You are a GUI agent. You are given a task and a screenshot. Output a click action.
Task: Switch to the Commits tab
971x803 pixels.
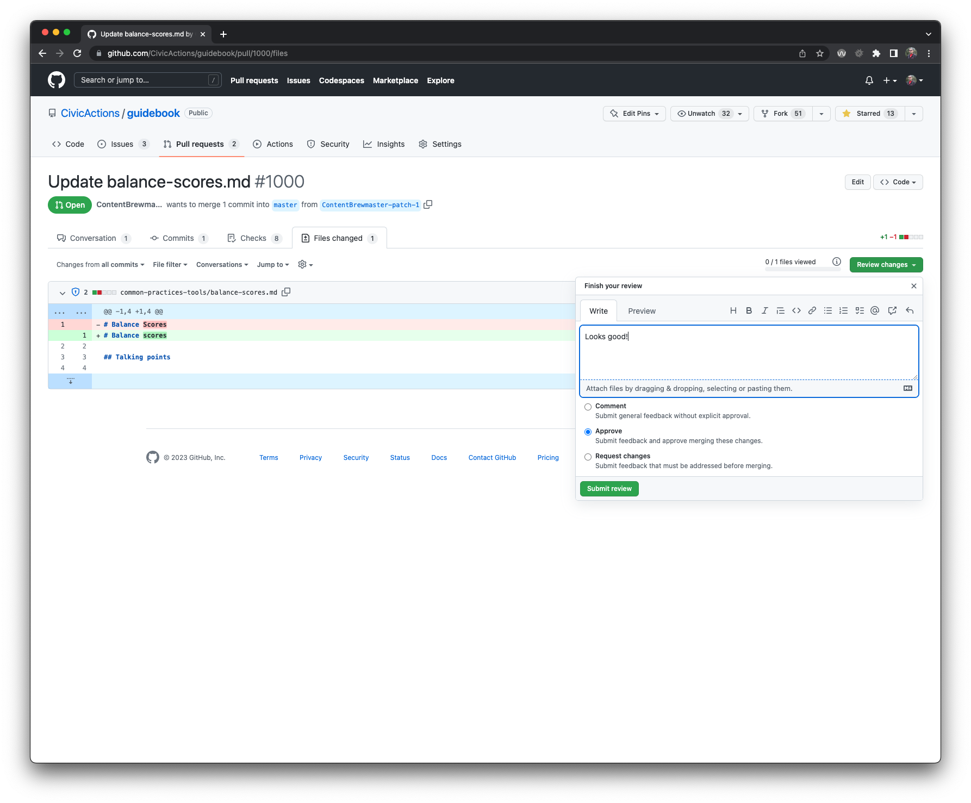tap(178, 238)
